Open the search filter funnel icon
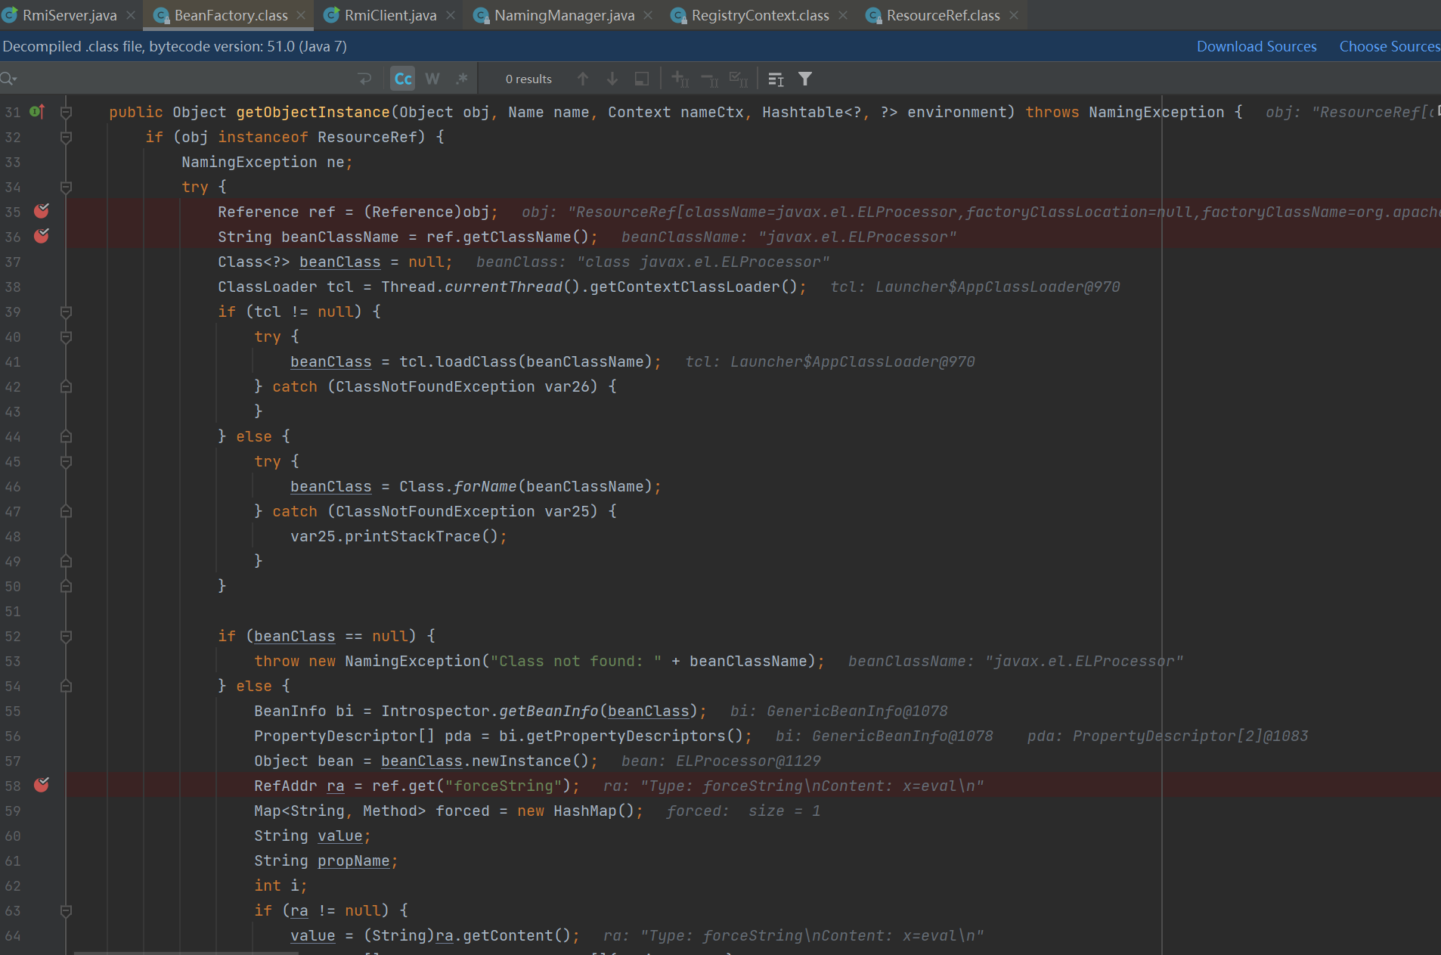This screenshot has height=955, width=1441. [805, 79]
